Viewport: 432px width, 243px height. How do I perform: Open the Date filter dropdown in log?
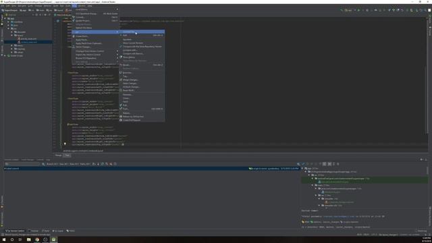click(74, 164)
